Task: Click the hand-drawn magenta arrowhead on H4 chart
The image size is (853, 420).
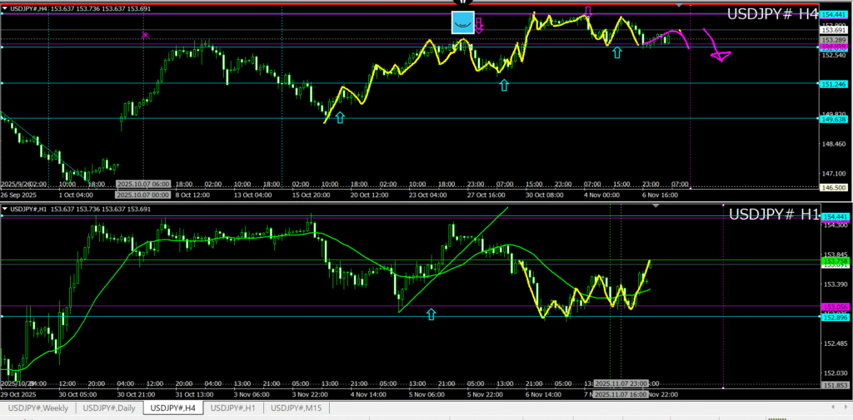Action: click(x=720, y=56)
